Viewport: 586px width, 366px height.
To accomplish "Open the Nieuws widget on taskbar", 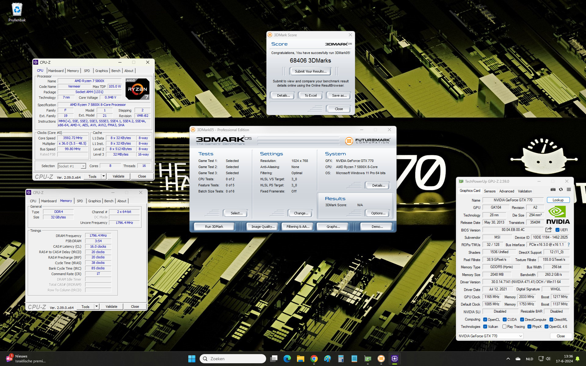I will pyautogui.click(x=26, y=359).
